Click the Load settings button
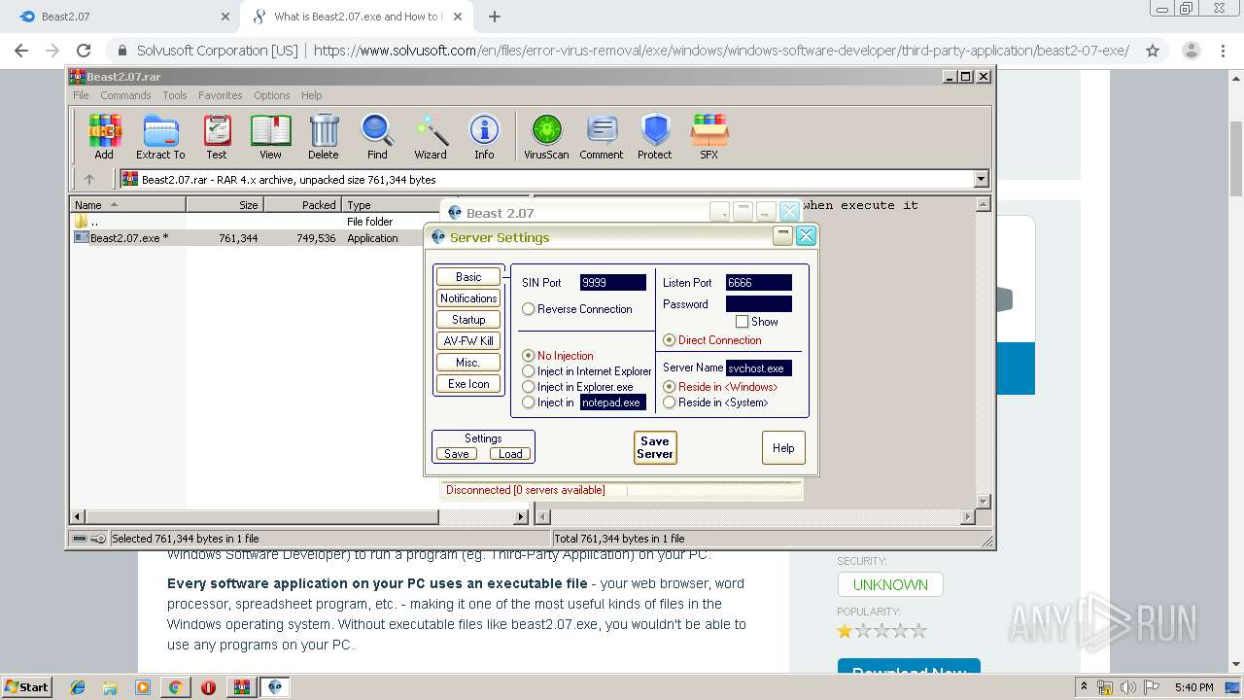The width and height of the screenshot is (1244, 700). 510,454
